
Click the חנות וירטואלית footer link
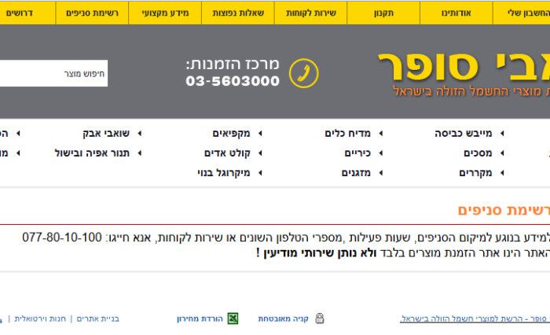[x=40, y=318]
